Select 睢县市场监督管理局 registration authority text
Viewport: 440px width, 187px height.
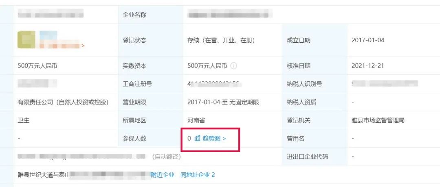click(x=378, y=120)
